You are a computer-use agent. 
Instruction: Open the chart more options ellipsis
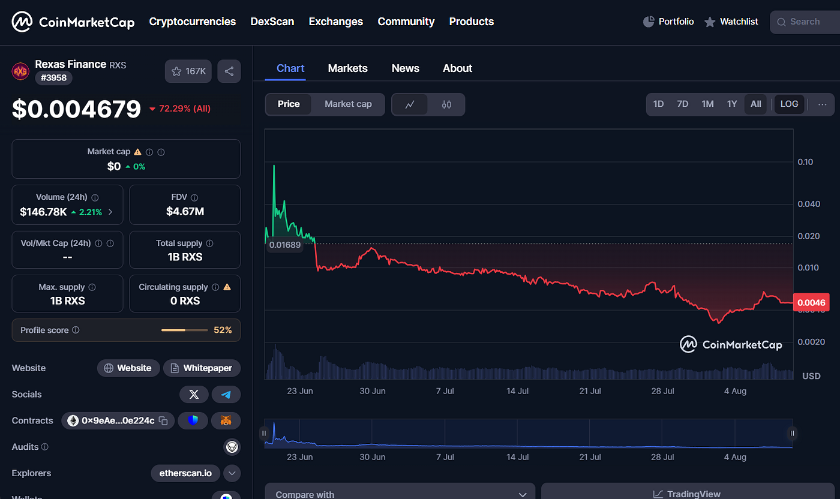(822, 104)
